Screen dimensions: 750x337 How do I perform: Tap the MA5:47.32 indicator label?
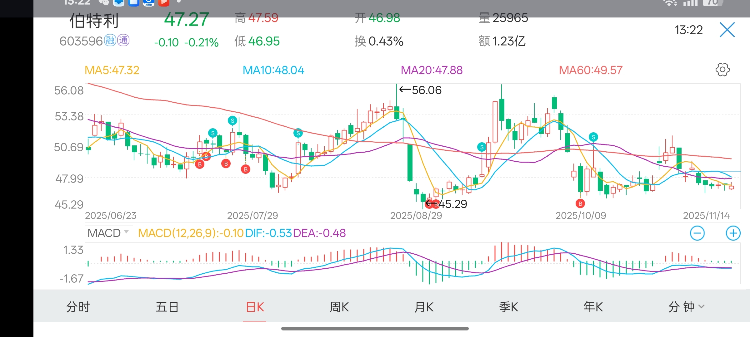pyautogui.click(x=112, y=70)
